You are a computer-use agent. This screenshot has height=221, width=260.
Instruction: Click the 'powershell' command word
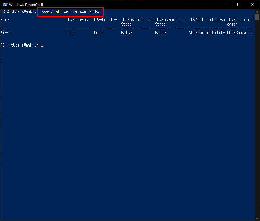[51, 11]
